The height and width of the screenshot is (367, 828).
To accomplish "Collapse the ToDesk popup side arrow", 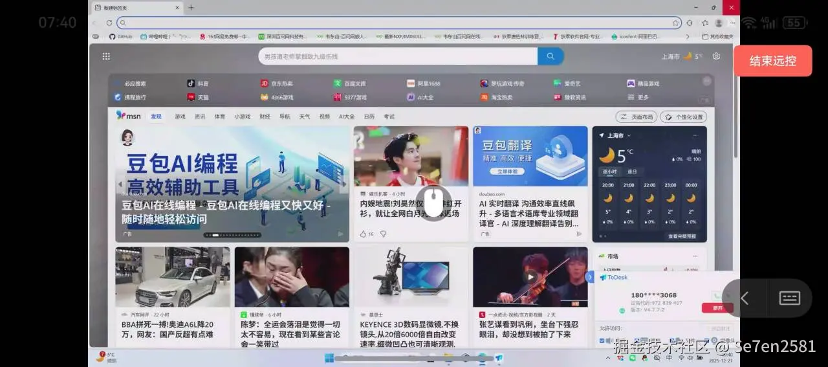I will 589,276.
